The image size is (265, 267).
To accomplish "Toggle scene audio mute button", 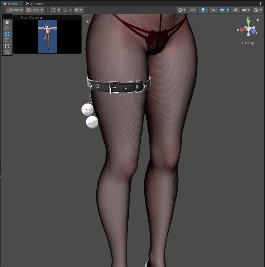I will pos(213,10).
